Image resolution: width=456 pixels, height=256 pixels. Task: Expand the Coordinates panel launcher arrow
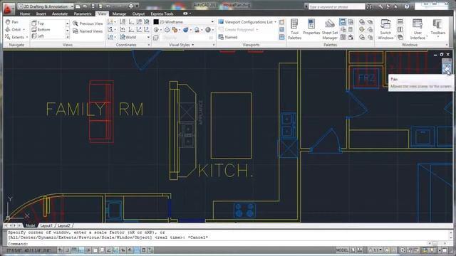[x=149, y=45]
